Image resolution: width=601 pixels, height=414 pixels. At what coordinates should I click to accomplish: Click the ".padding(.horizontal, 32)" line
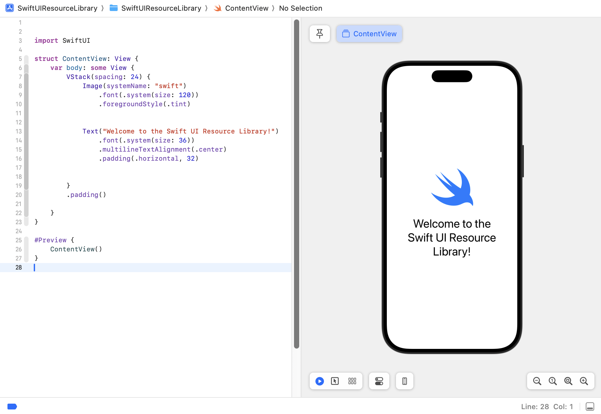pos(149,158)
